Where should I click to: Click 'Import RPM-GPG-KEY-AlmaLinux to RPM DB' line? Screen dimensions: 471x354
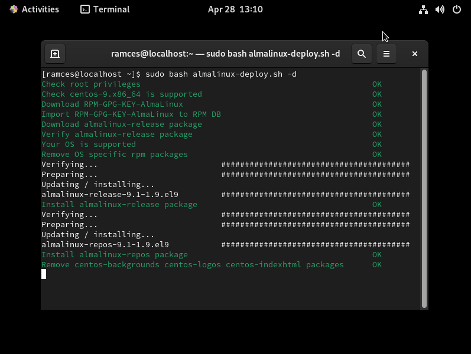point(131,114)
